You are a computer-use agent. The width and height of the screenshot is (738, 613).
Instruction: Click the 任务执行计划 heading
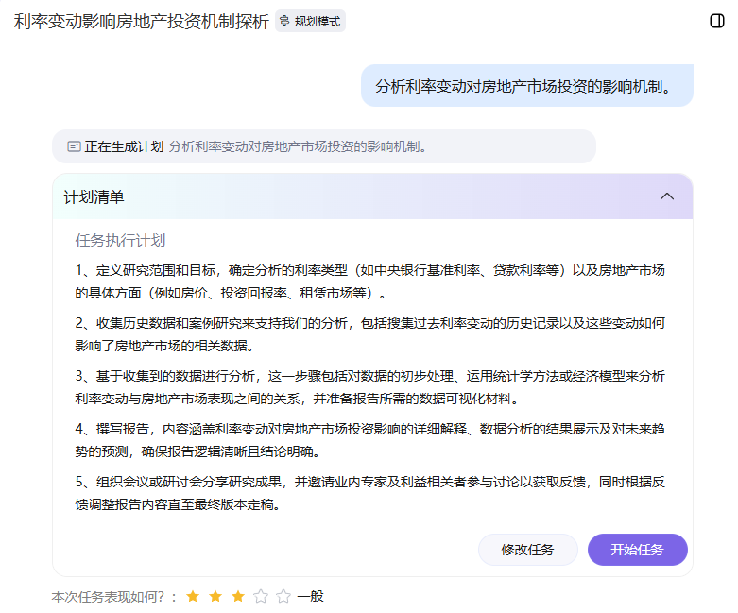[120, 241]
